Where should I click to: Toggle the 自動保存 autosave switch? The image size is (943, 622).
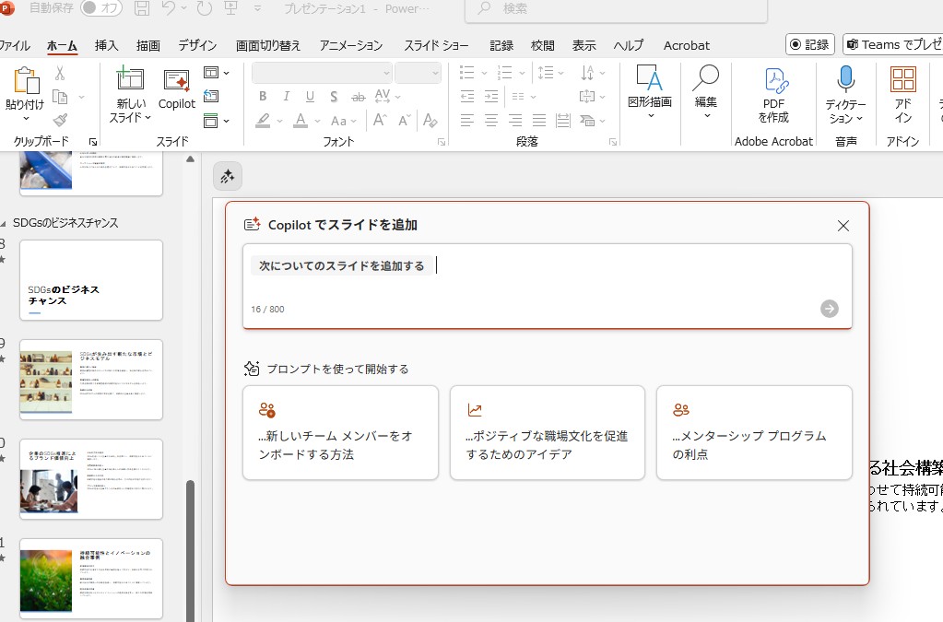point(100,8)
